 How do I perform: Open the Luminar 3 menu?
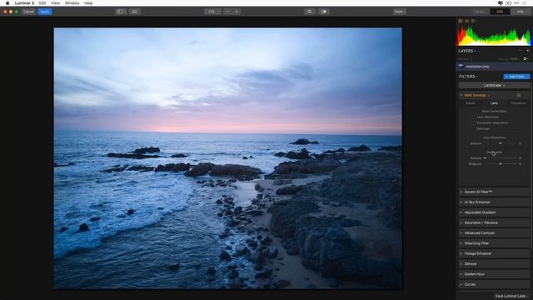tap(24, 3)
